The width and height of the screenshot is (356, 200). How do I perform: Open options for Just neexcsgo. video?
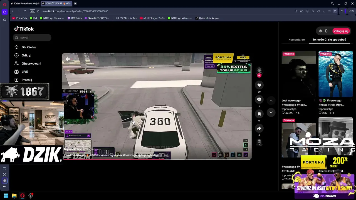(x=314, y=100)
